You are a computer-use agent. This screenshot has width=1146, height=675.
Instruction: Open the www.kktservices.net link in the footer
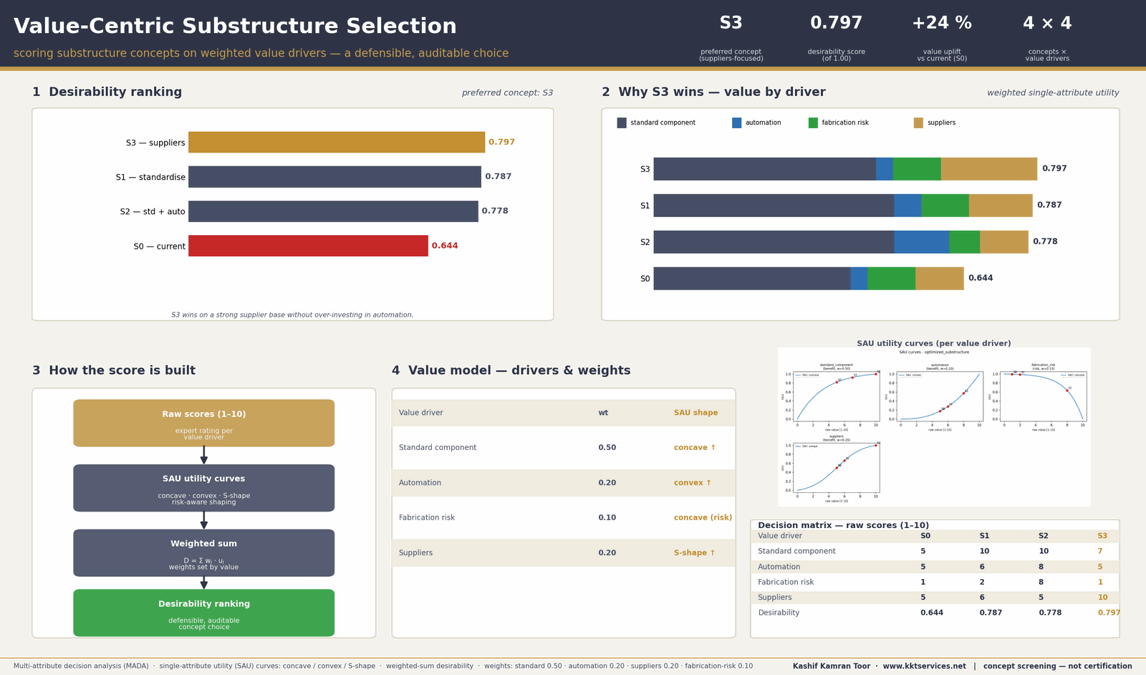point(924,666)
